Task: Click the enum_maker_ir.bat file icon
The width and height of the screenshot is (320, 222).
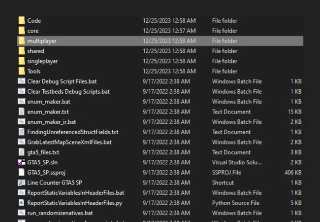Action: click(22, 122)
